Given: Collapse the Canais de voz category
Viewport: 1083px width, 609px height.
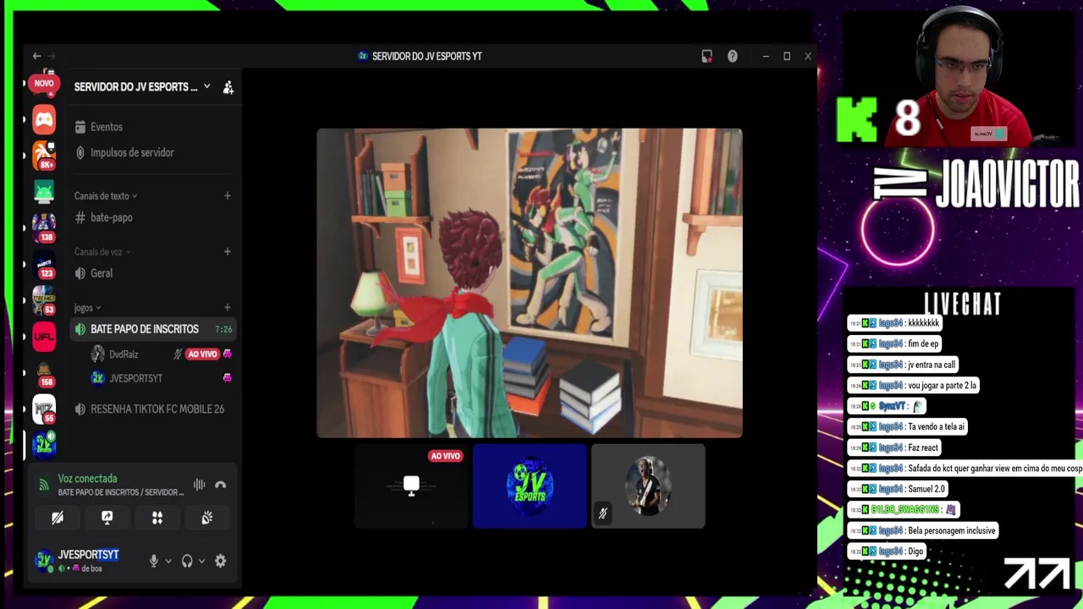Looking at the screenshot, I should pyautogui.click(x=102, y=252).
